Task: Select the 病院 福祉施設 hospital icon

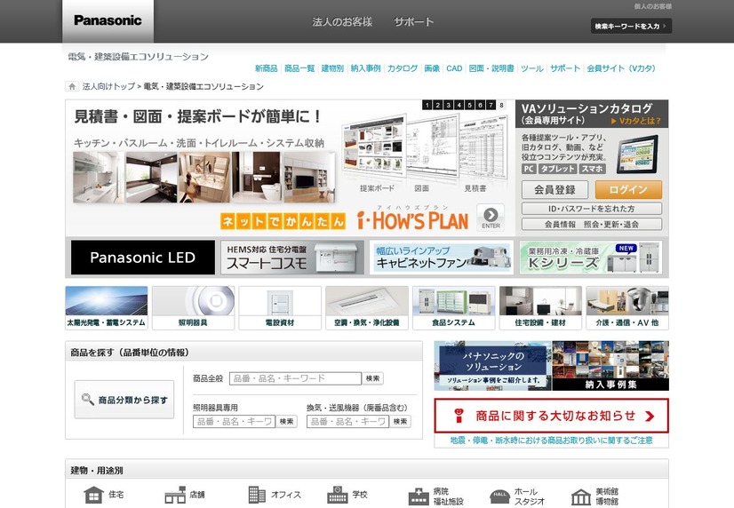Action: pyautogui.click(x=419, y=496)
